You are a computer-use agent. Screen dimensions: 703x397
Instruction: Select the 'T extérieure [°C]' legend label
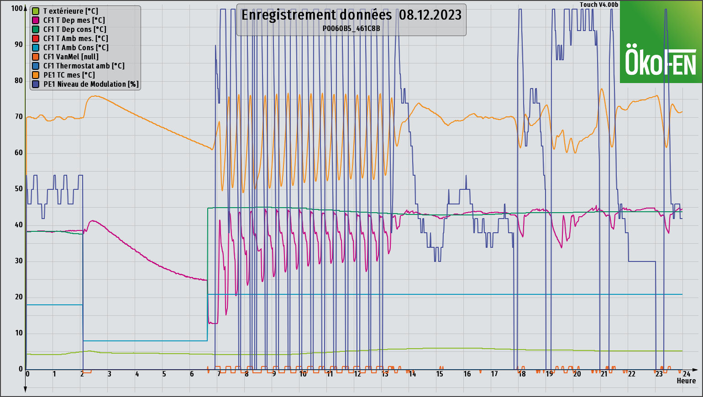click(x=71, y=11)
